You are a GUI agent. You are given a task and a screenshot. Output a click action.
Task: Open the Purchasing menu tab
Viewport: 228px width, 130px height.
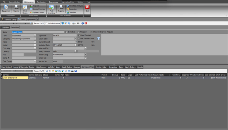[41, 2]
